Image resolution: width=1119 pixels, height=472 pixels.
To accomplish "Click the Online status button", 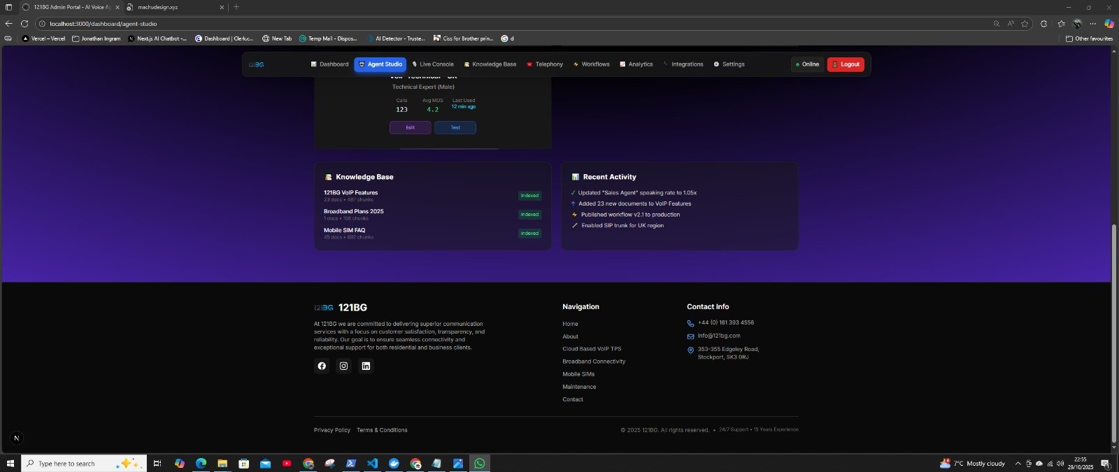I will [807, 64].
